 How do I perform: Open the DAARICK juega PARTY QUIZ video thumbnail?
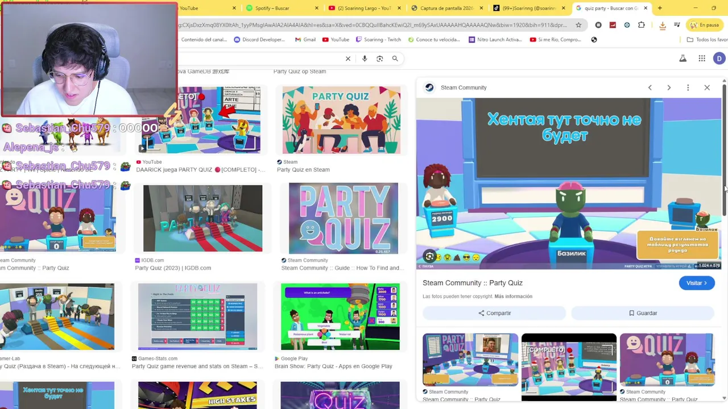[x=201, y=120]
